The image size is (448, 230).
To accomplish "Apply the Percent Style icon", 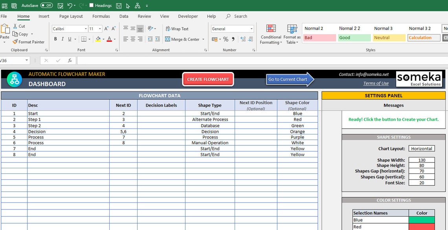I will pos(226,39).
